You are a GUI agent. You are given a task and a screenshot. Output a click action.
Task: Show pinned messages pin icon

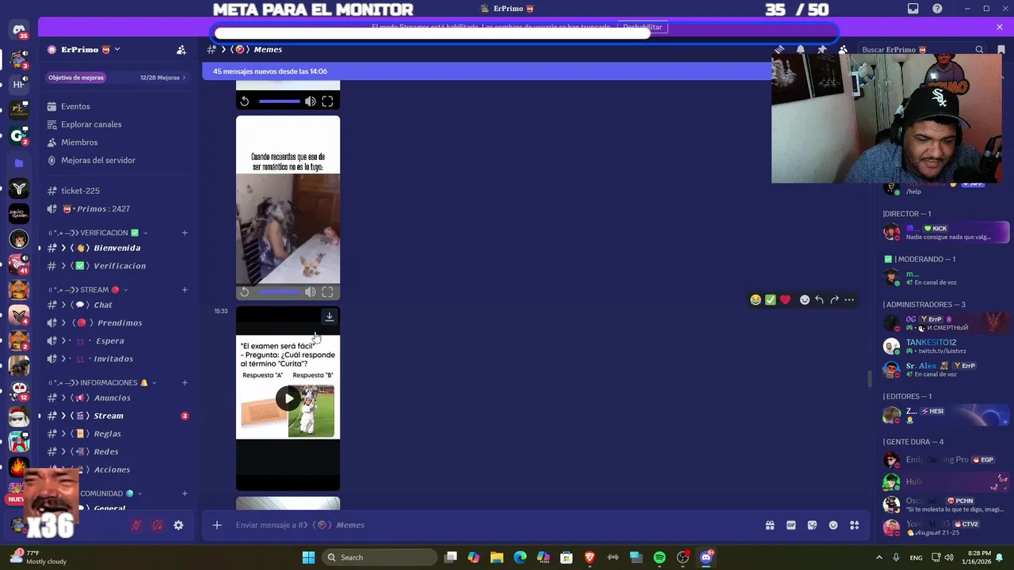coord(821,49)
